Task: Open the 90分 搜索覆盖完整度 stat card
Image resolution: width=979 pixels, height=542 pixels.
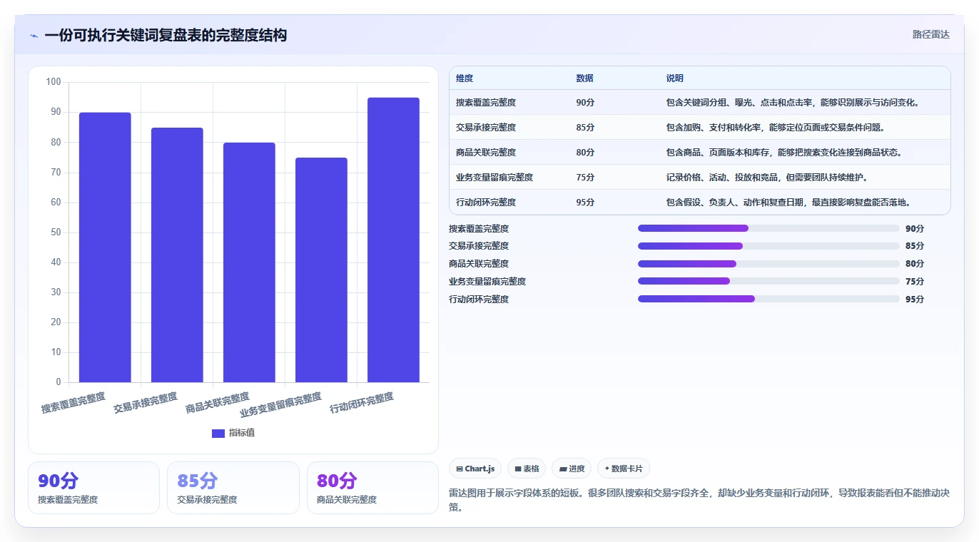Action: pos(93,488)
